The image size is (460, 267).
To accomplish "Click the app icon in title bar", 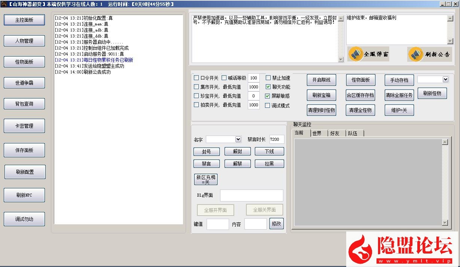I will [x=4, y=4].
